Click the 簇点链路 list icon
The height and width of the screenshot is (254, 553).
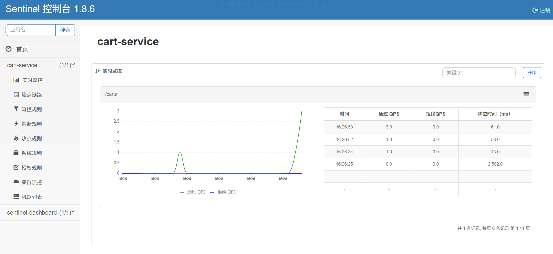(x=16, y=94)
